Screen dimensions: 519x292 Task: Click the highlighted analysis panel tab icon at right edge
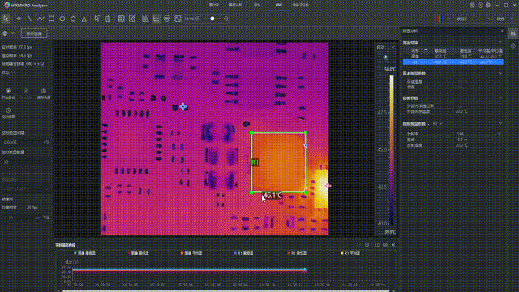513,33
